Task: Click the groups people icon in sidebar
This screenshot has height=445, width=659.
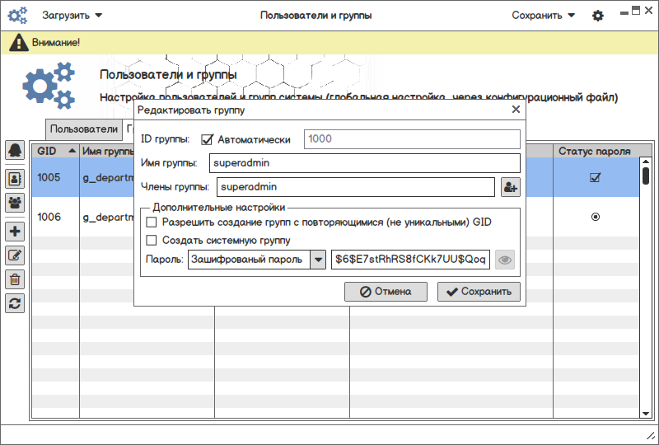Action: tap(15, 203)
